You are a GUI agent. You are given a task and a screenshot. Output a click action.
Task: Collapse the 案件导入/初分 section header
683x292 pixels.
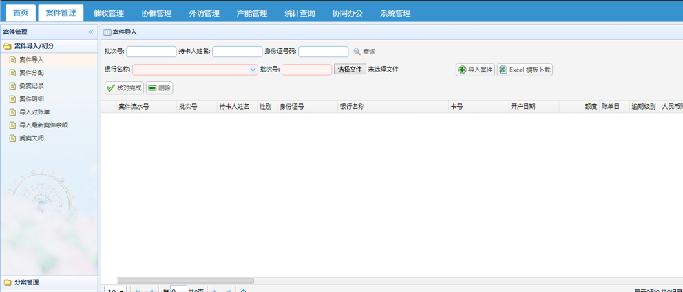(34, 46)
